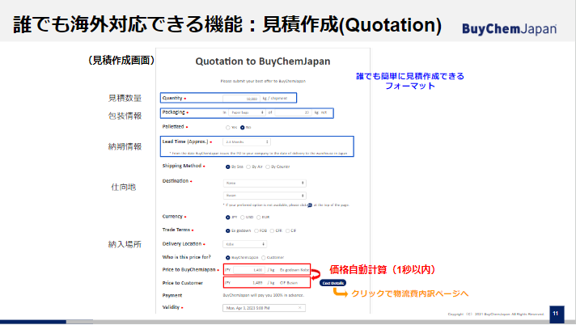Select Palletized Yes radio button
The height and width of the screenshot is (325, 576).
pyautogui.click(x=228, y=128)
